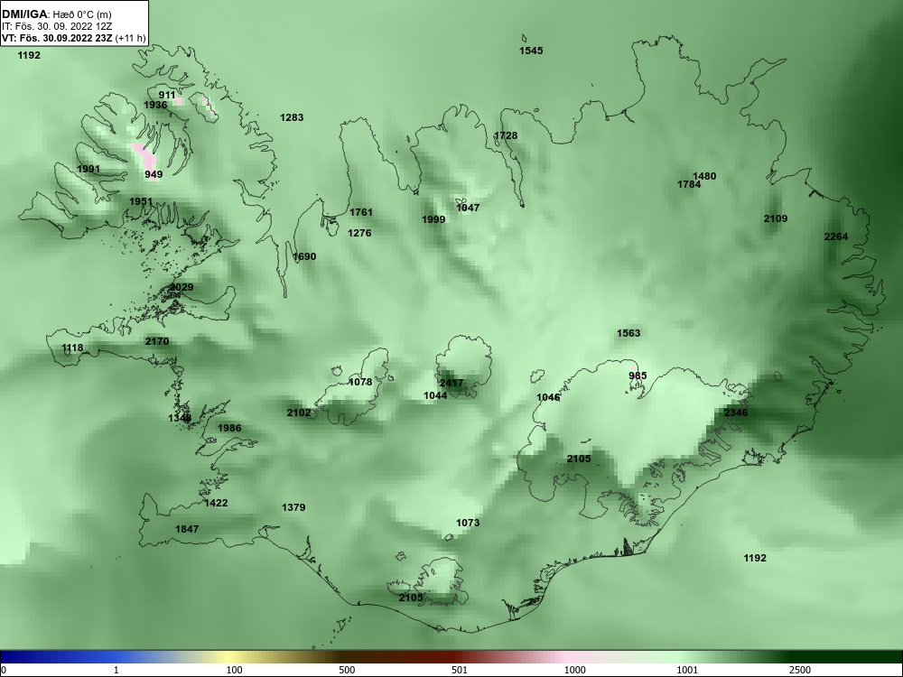Pick the yellow section of the color bar
This screenshot has width=903, height=677.
click(230, 657)
